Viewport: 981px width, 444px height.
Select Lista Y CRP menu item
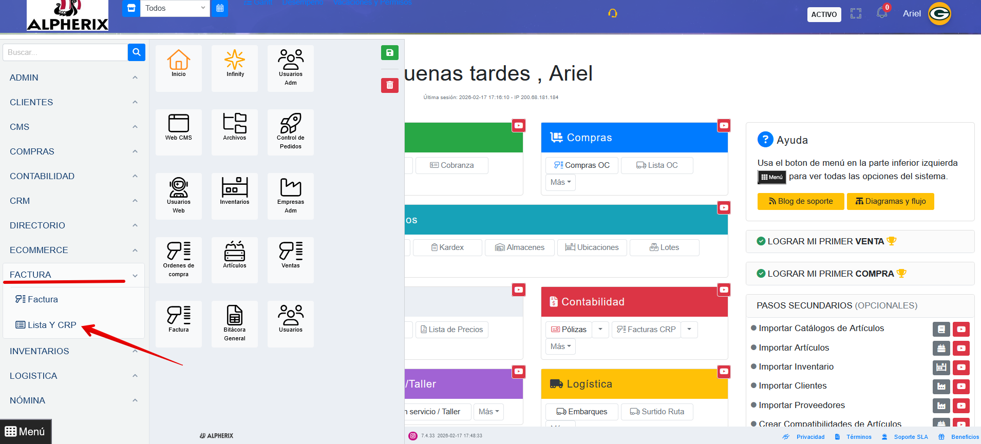[52, 325]
